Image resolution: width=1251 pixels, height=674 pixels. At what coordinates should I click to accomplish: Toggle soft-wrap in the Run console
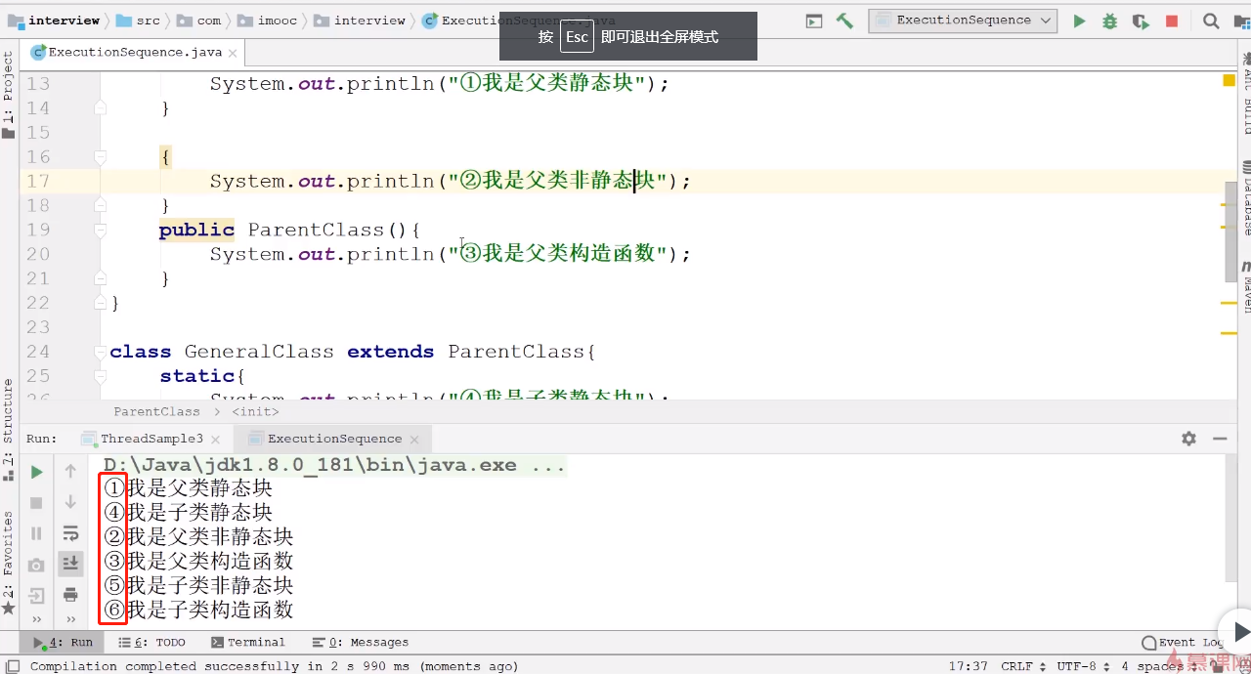point(70,533)
